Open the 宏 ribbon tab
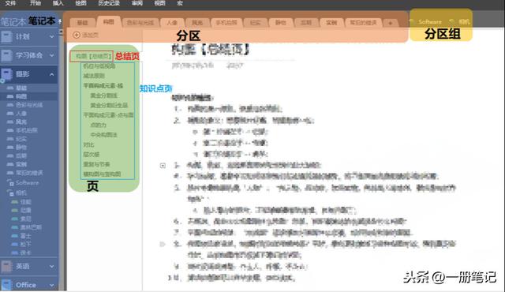The height and width of the screenshot is (292, 505). click(180, 3)
